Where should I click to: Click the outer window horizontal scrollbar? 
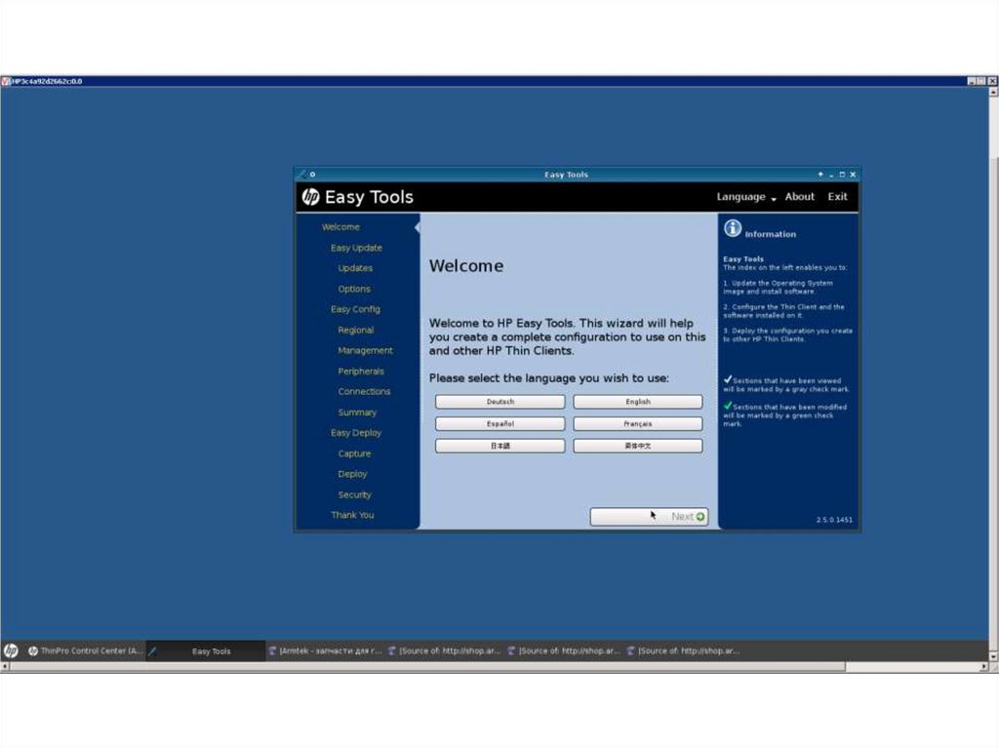click(x=495, y=666)
